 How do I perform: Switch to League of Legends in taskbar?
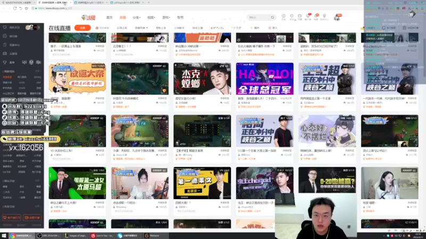[x=76, y=236]
